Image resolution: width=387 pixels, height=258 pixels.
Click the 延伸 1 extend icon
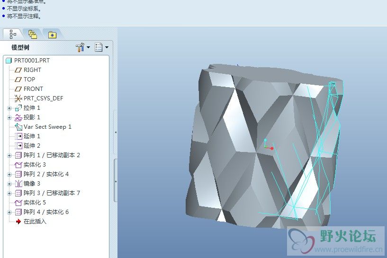click(18, 136)
